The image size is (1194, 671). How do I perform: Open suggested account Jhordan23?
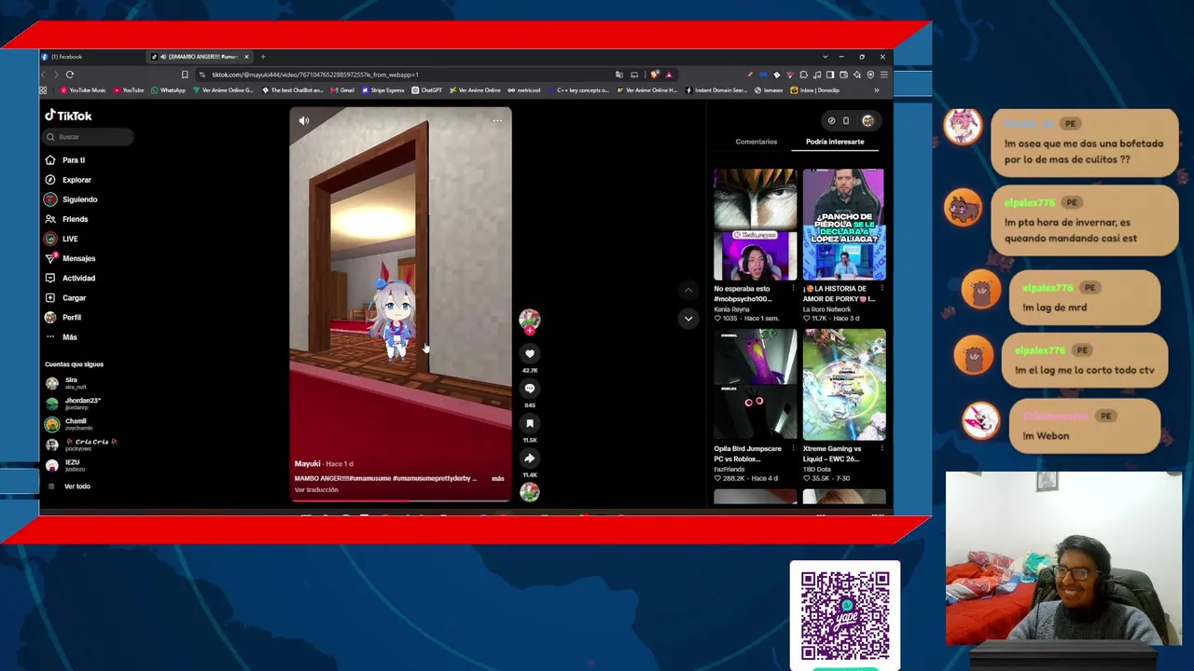click(x=74, y=404)
